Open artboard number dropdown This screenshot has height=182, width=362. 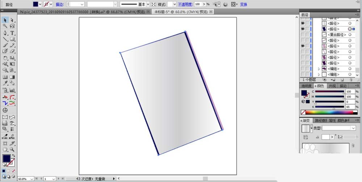[54, 179]
